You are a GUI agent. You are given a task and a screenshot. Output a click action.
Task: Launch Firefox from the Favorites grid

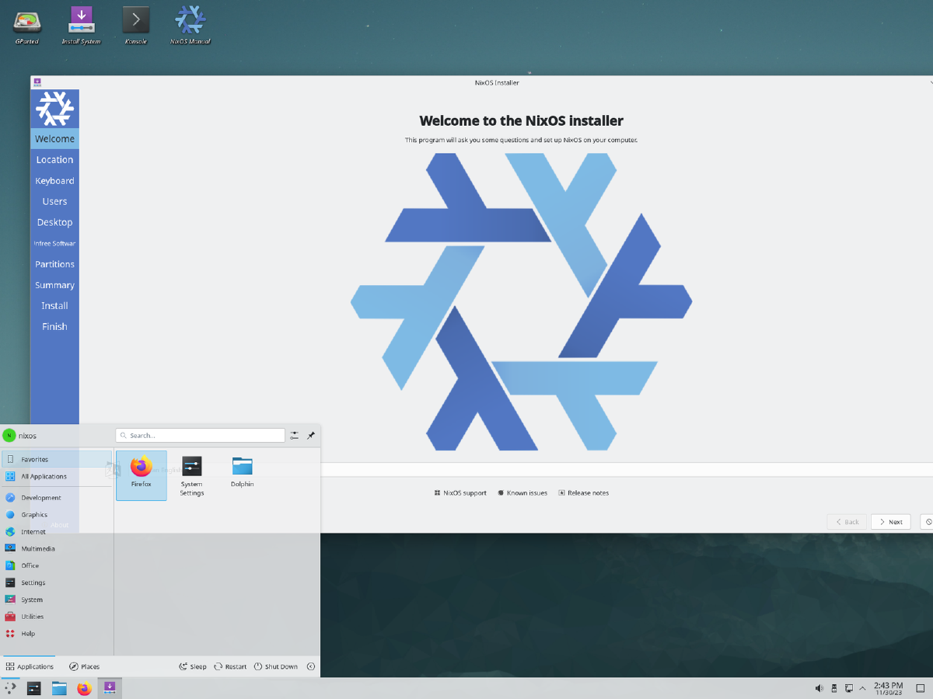pos(141,474)
